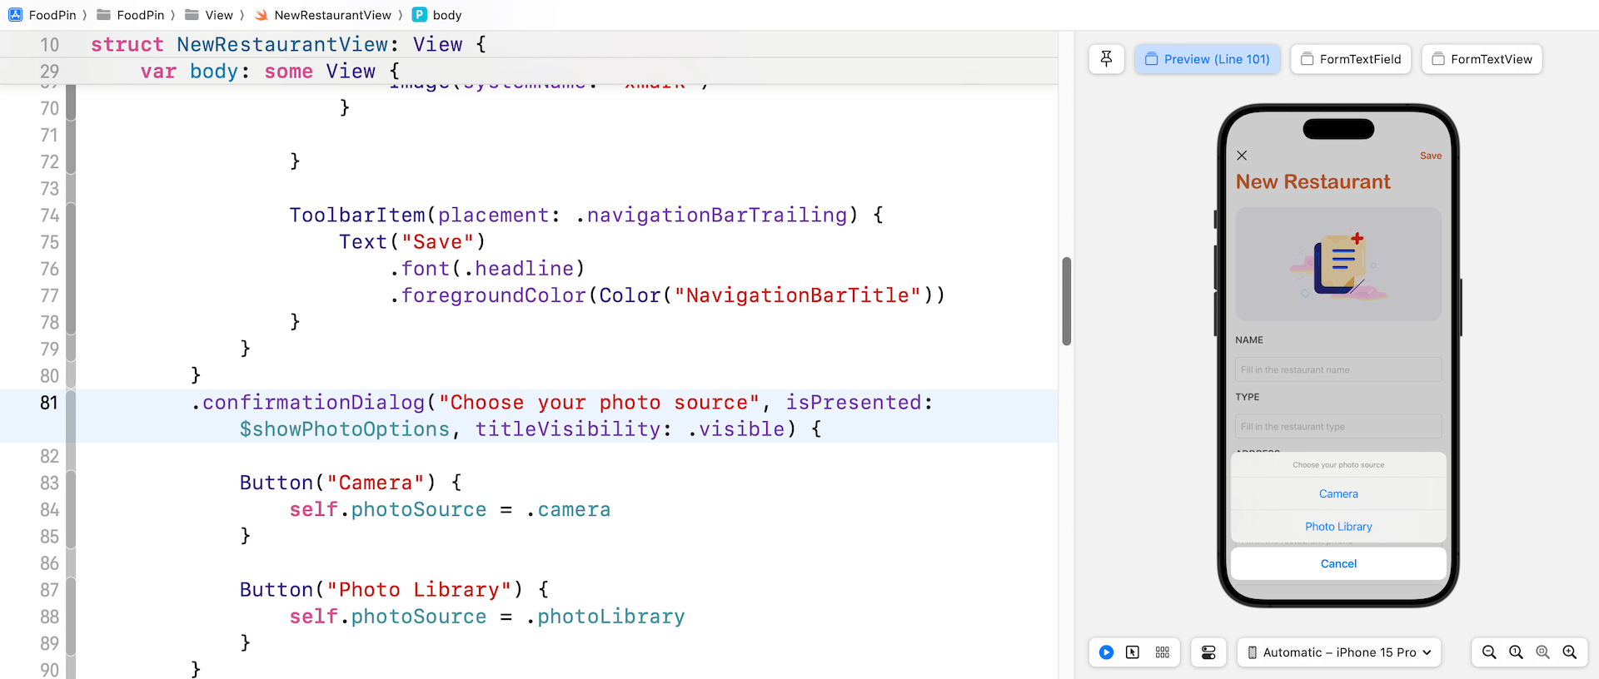Zoom preview to fit
This screenshot has width=1599, height=679.
coord(1542,652)
